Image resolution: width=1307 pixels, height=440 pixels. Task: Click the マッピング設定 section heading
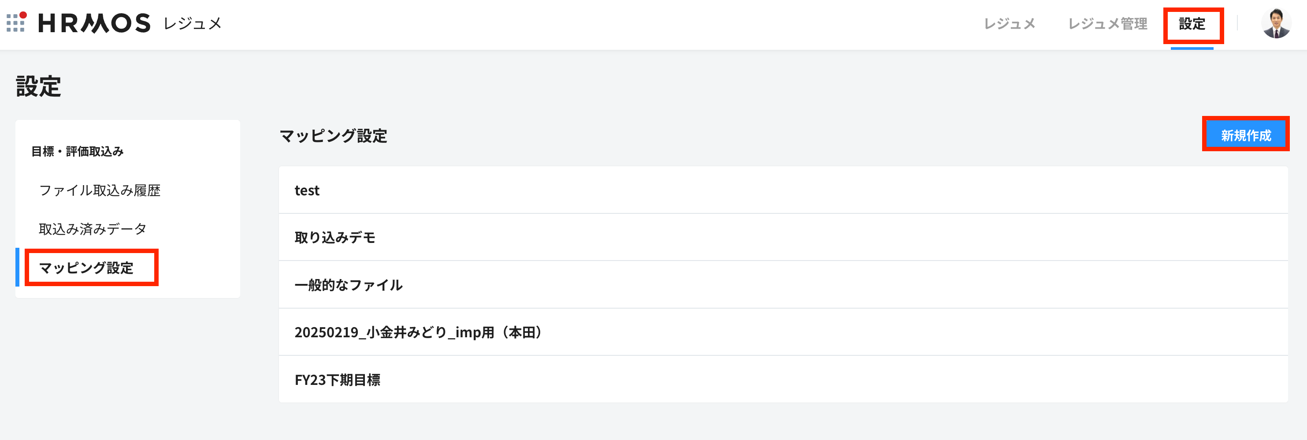333,135
